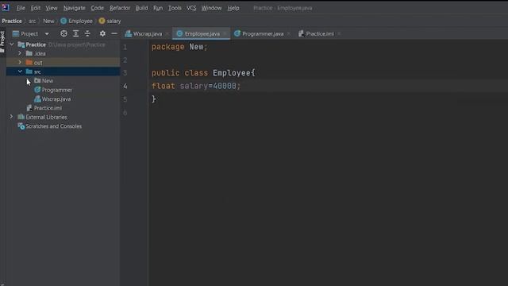
Task: Click the 'public class Employee{' line
Action: click(203, 73)
